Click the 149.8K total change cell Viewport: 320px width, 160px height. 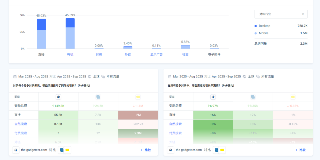(58, 106)
